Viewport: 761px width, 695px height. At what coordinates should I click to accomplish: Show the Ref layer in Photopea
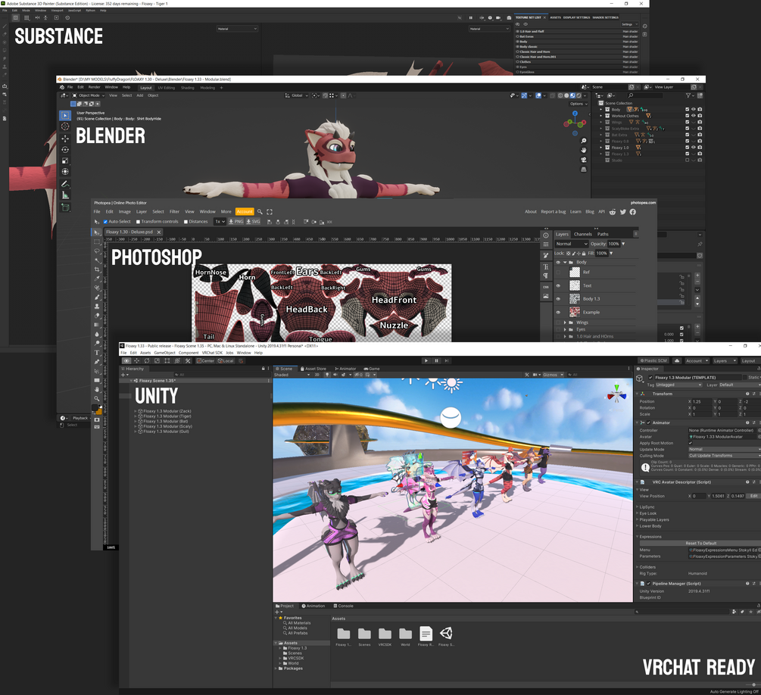coord(558,273)
